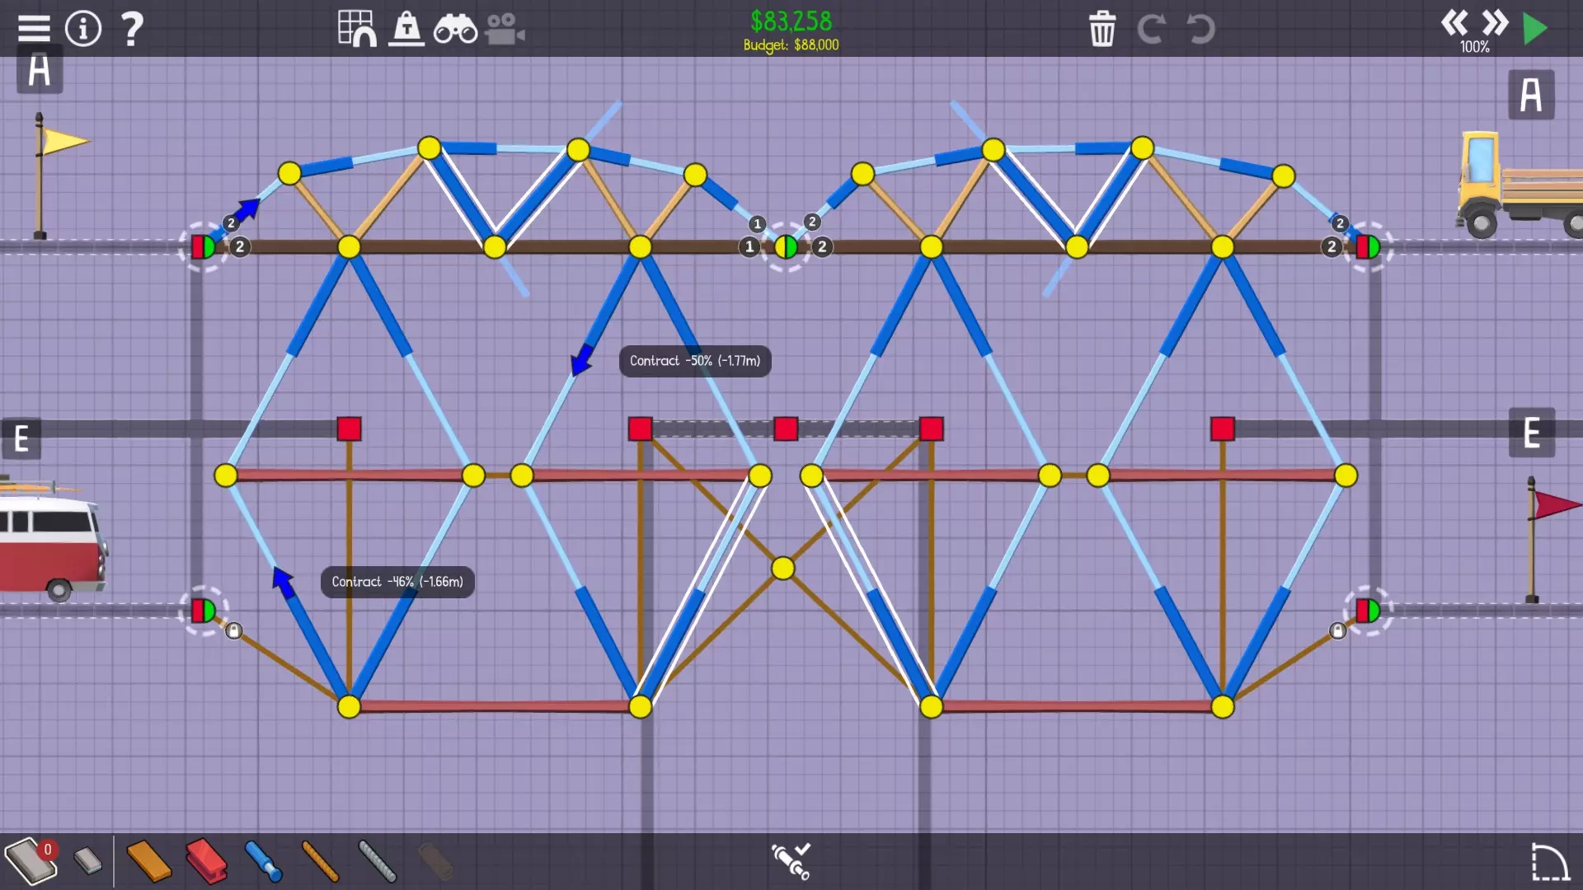Select the red steel beam material
The width and height of the screenshot is (1583, 890).
(206, 861)
